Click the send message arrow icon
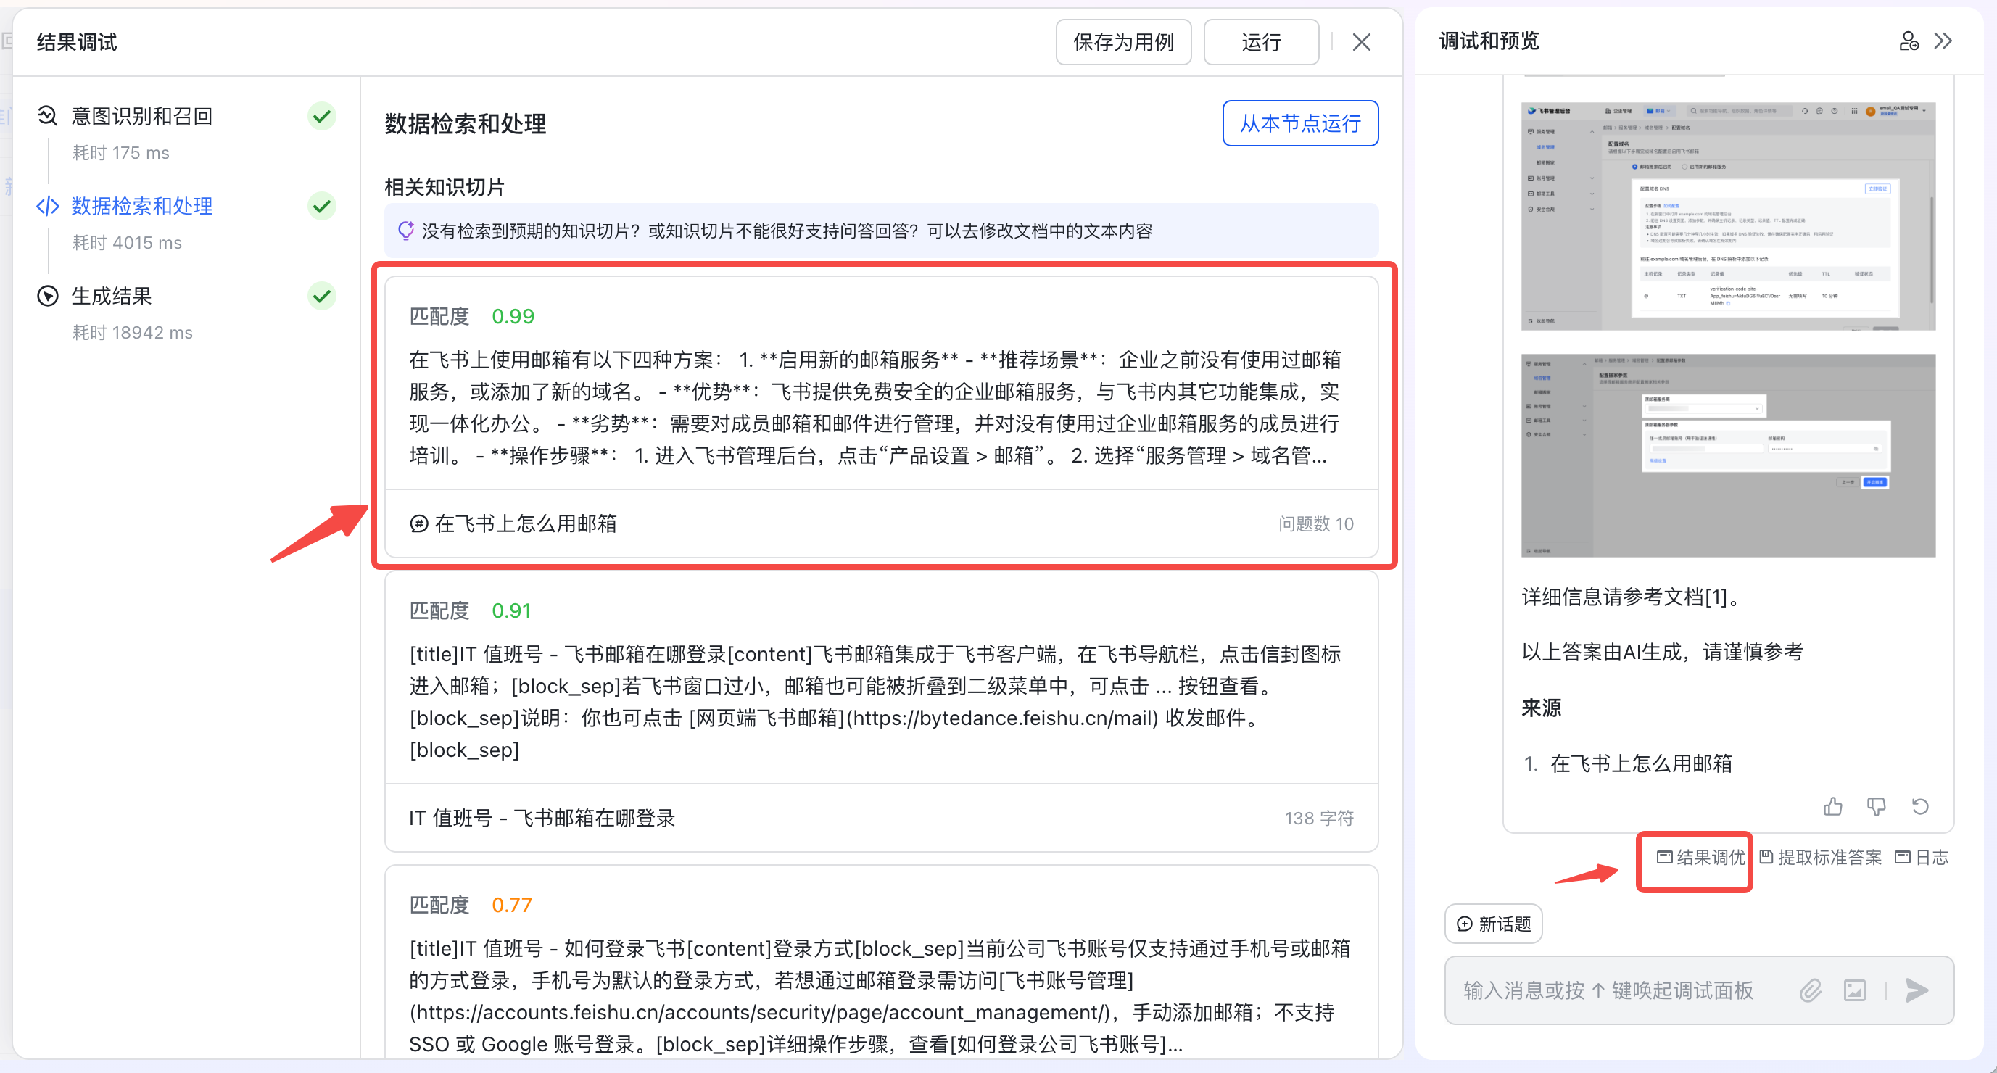 [1917, 990]
